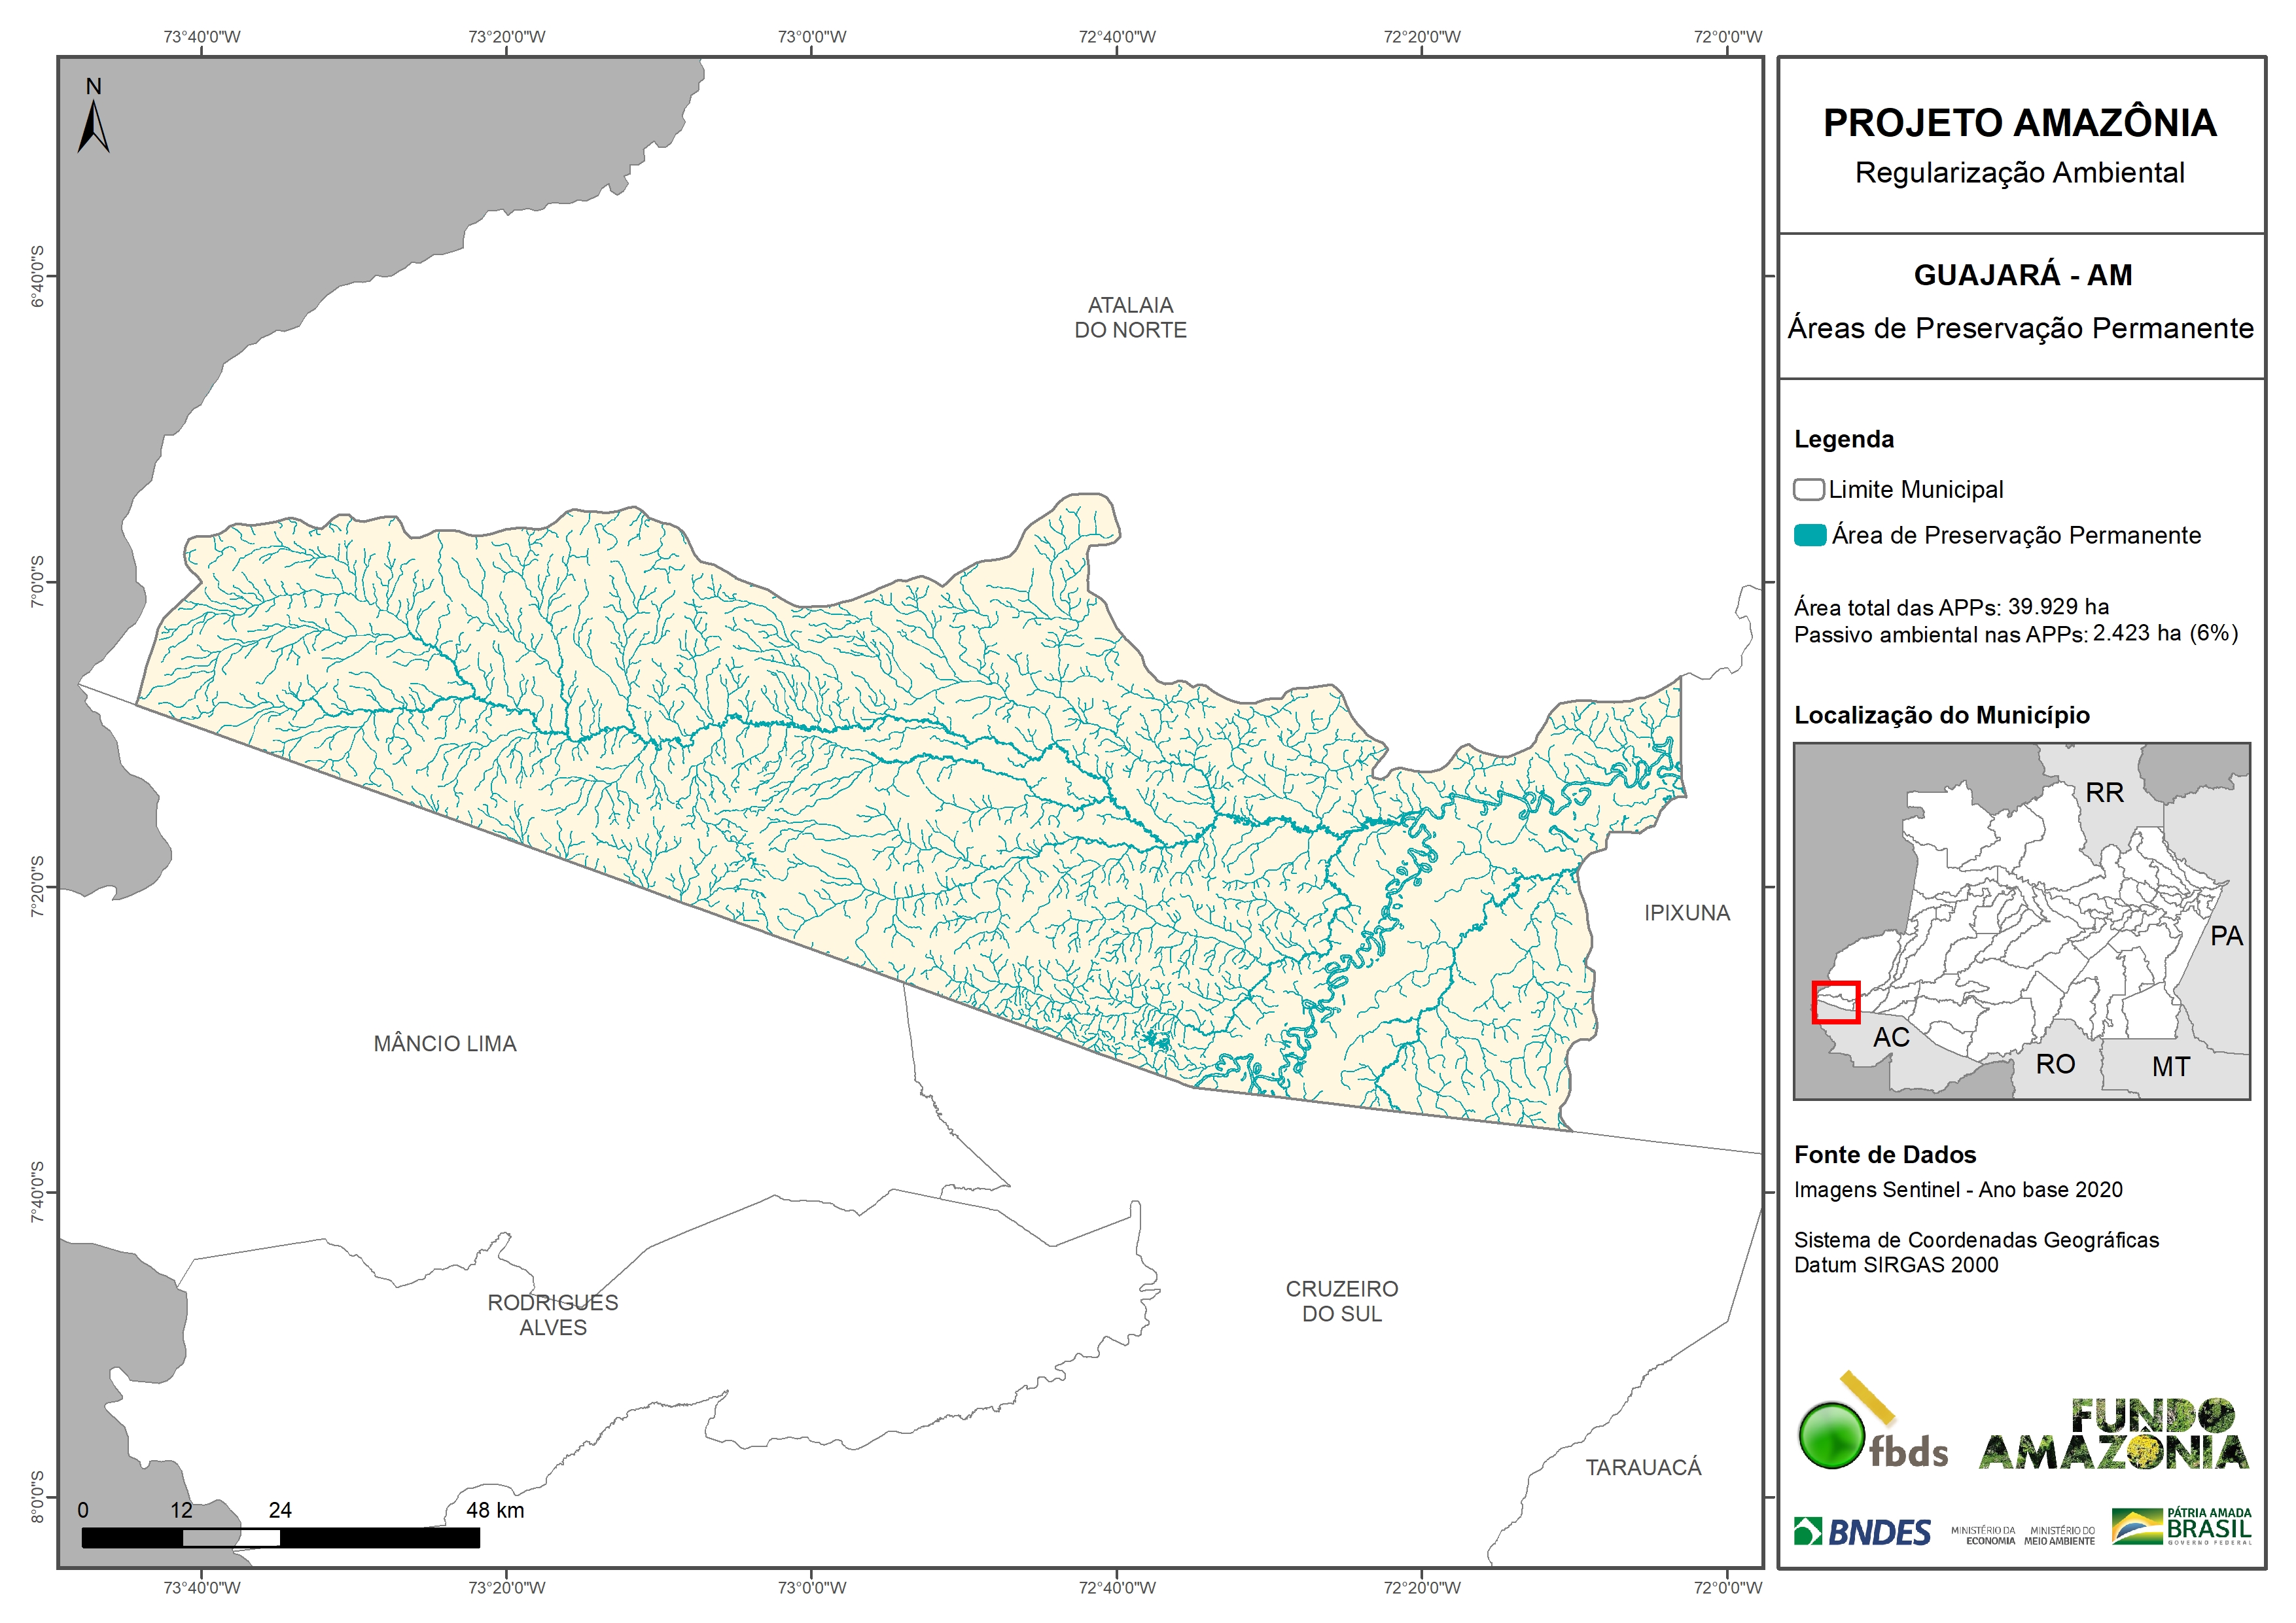Click the ATALAIA DO NORTE map label

(x=1130, y=317)
